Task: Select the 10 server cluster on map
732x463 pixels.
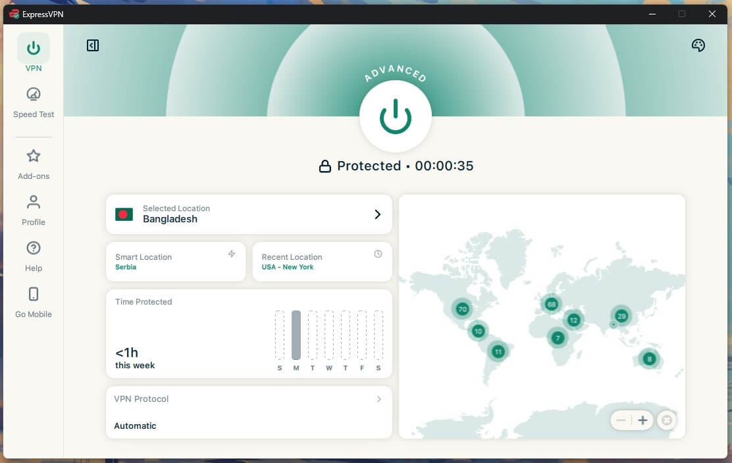Action: [x=477, y=331]
